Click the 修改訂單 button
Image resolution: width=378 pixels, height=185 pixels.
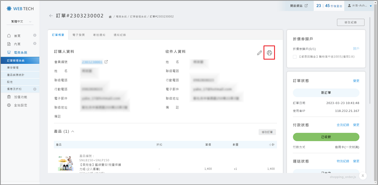(267, 132)
